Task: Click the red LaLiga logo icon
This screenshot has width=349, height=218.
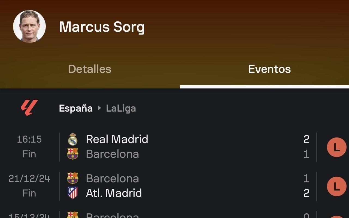Action: pyautogui.click(x=29, y=108)
